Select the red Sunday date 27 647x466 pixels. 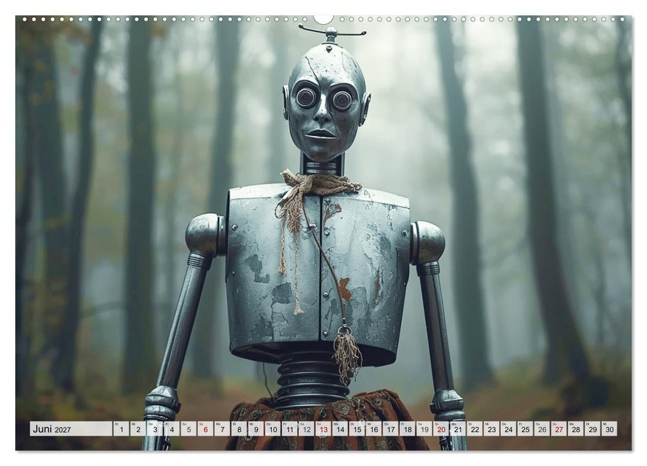pos(560,429)
